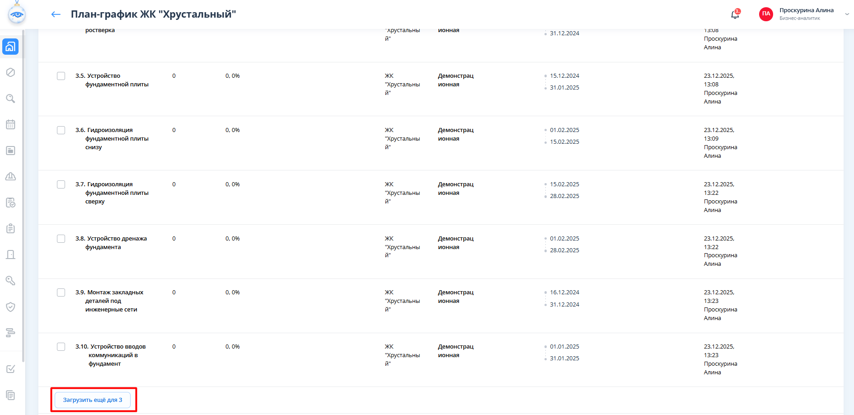854x415 pixels.
Task: Click the back arrow next to the title
Action: click(56, 14)
